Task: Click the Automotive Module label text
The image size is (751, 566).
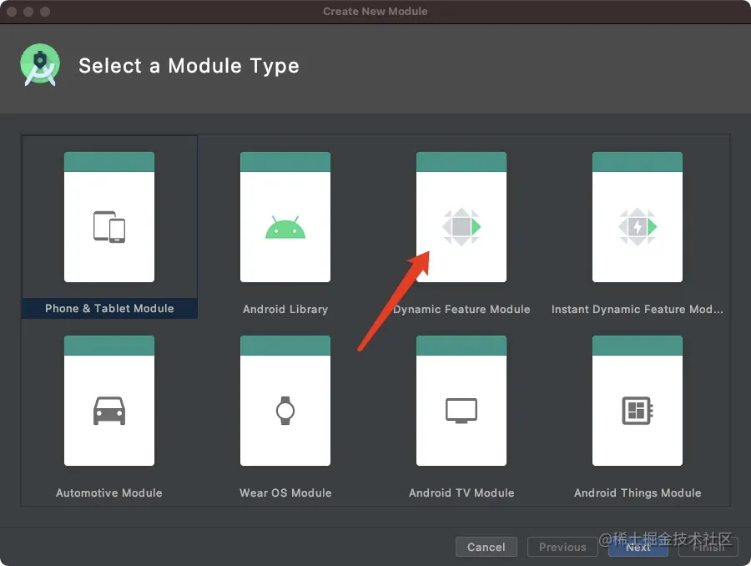Action: point(109,493)
